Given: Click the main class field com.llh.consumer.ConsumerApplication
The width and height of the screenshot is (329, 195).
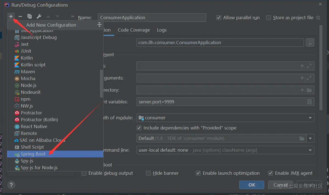Looking at the screenshot, I should (x=220, y=43).
